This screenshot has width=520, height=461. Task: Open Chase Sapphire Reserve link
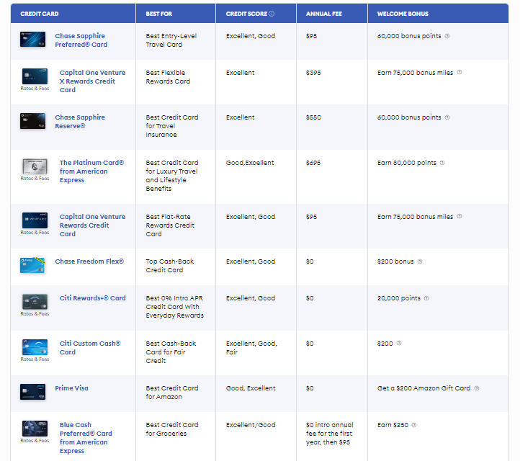[80, 122]
